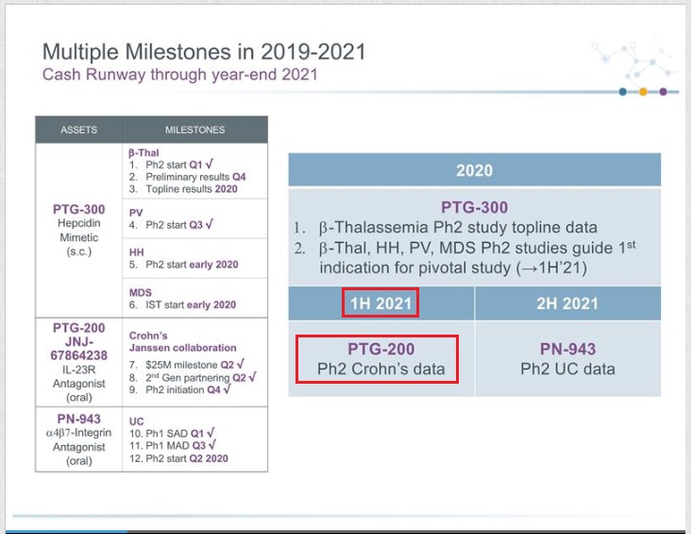Click '$25M milestone Q2' line
The height and width of the screenshot is (534, 693).
point(187,365)
